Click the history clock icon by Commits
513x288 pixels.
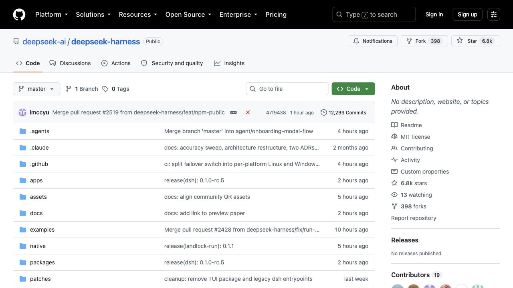point(324,112)
